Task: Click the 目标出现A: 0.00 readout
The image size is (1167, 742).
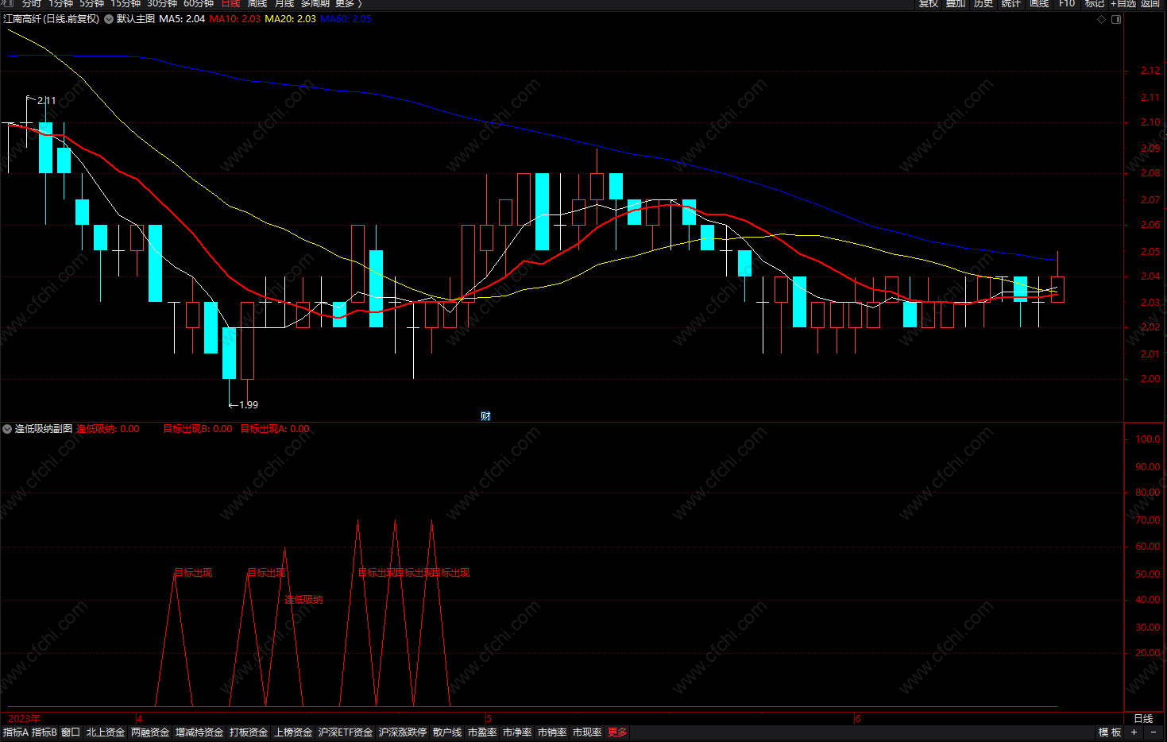Action: pyautogui.click(x=275, y=429)
